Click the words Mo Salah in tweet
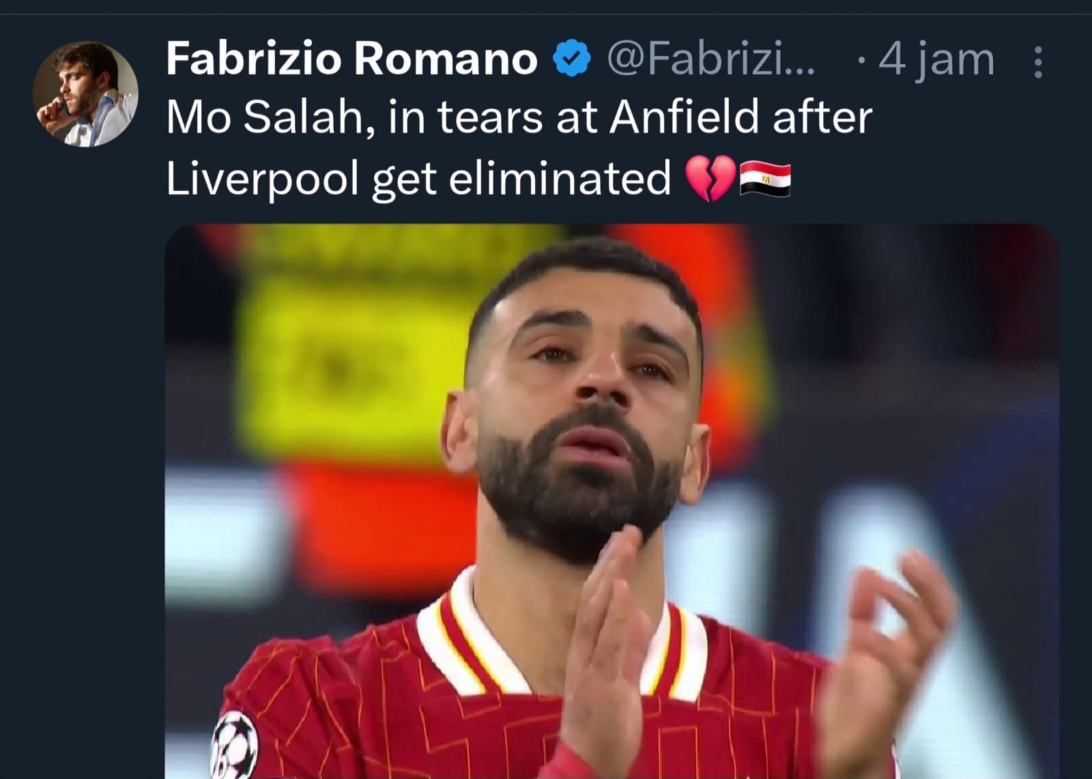The height and width of the screenshot is (779, 1092). [x=269, y=117]
